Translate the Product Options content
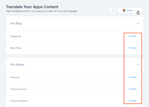Viewport: 149px width, 107px height. click(132, 89)
